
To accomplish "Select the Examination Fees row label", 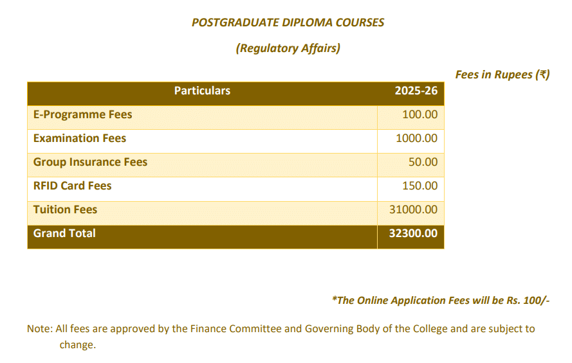I will coord(80,139).
